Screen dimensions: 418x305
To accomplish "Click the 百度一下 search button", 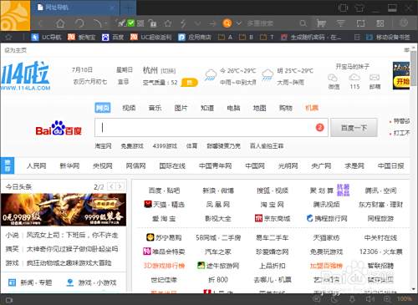I will [x=354, y=128].
